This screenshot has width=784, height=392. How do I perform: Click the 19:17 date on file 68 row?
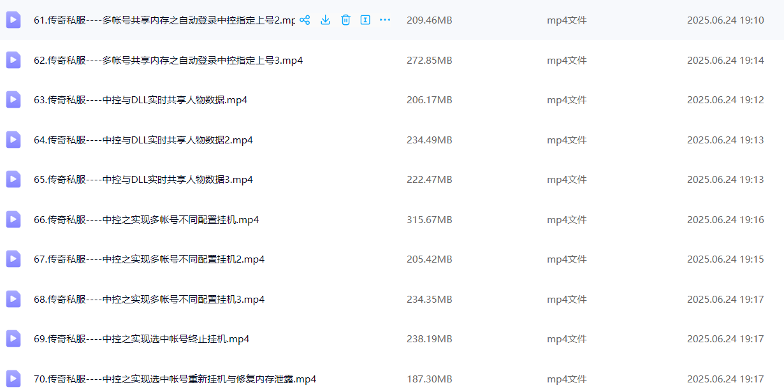725,300
